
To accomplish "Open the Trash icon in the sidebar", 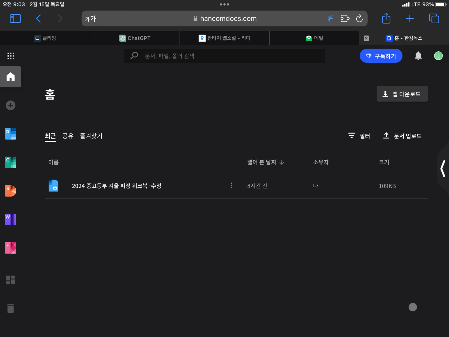I will click(x=11, y=308).
